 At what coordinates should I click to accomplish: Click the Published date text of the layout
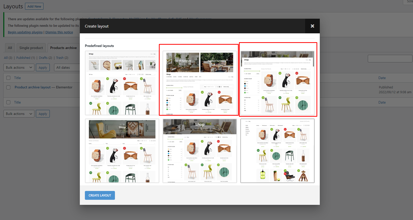click(x=395, y=90)
